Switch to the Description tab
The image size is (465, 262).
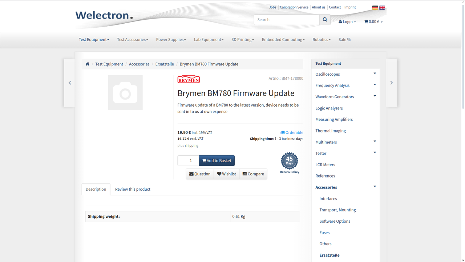96,189
